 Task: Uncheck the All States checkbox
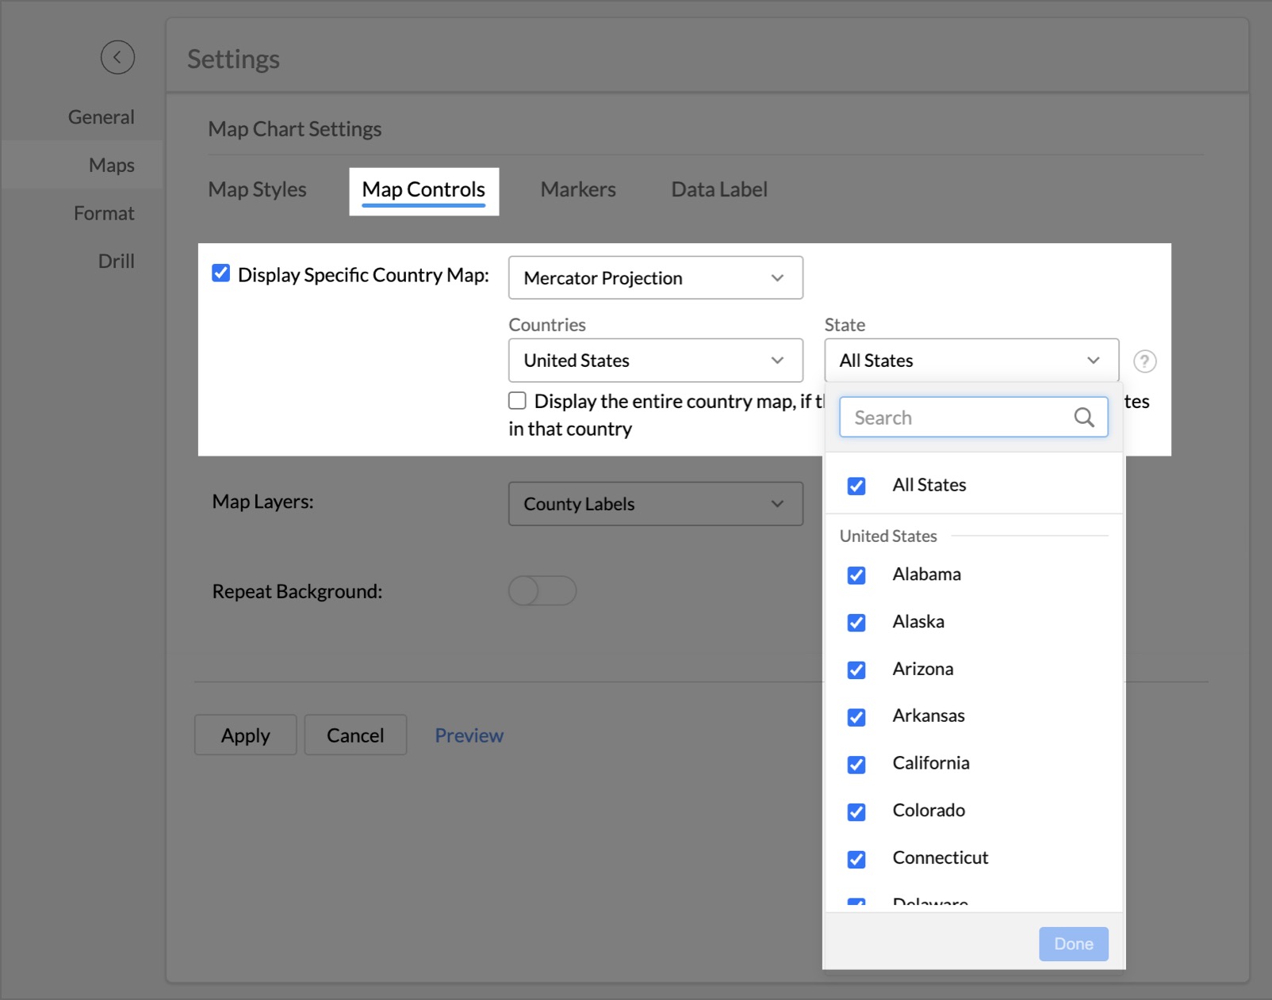[856, 486]
